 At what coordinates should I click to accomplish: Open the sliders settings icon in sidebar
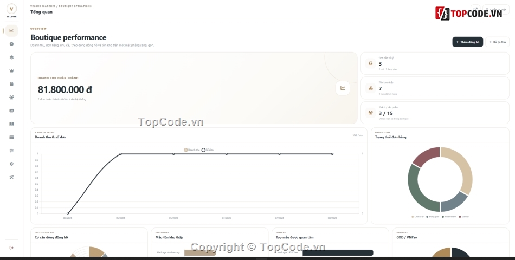coord(11,151)
